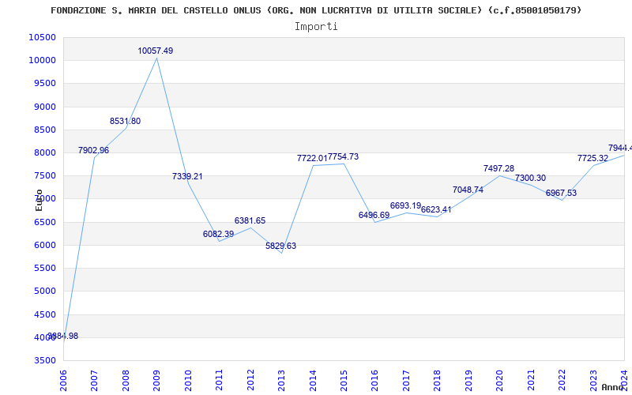
Task: Click the 2022 year axis label
Action: click(x=562, y=381)
